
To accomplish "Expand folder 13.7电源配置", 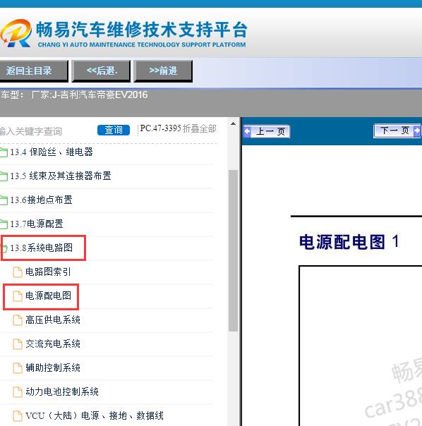I will (x=37, y=224).
